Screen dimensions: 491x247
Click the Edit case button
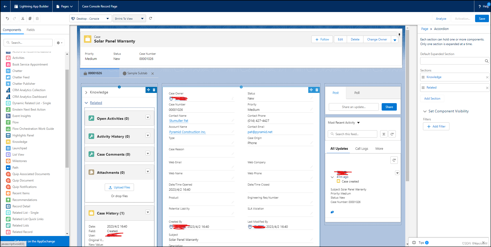click(x=340, y=39)
